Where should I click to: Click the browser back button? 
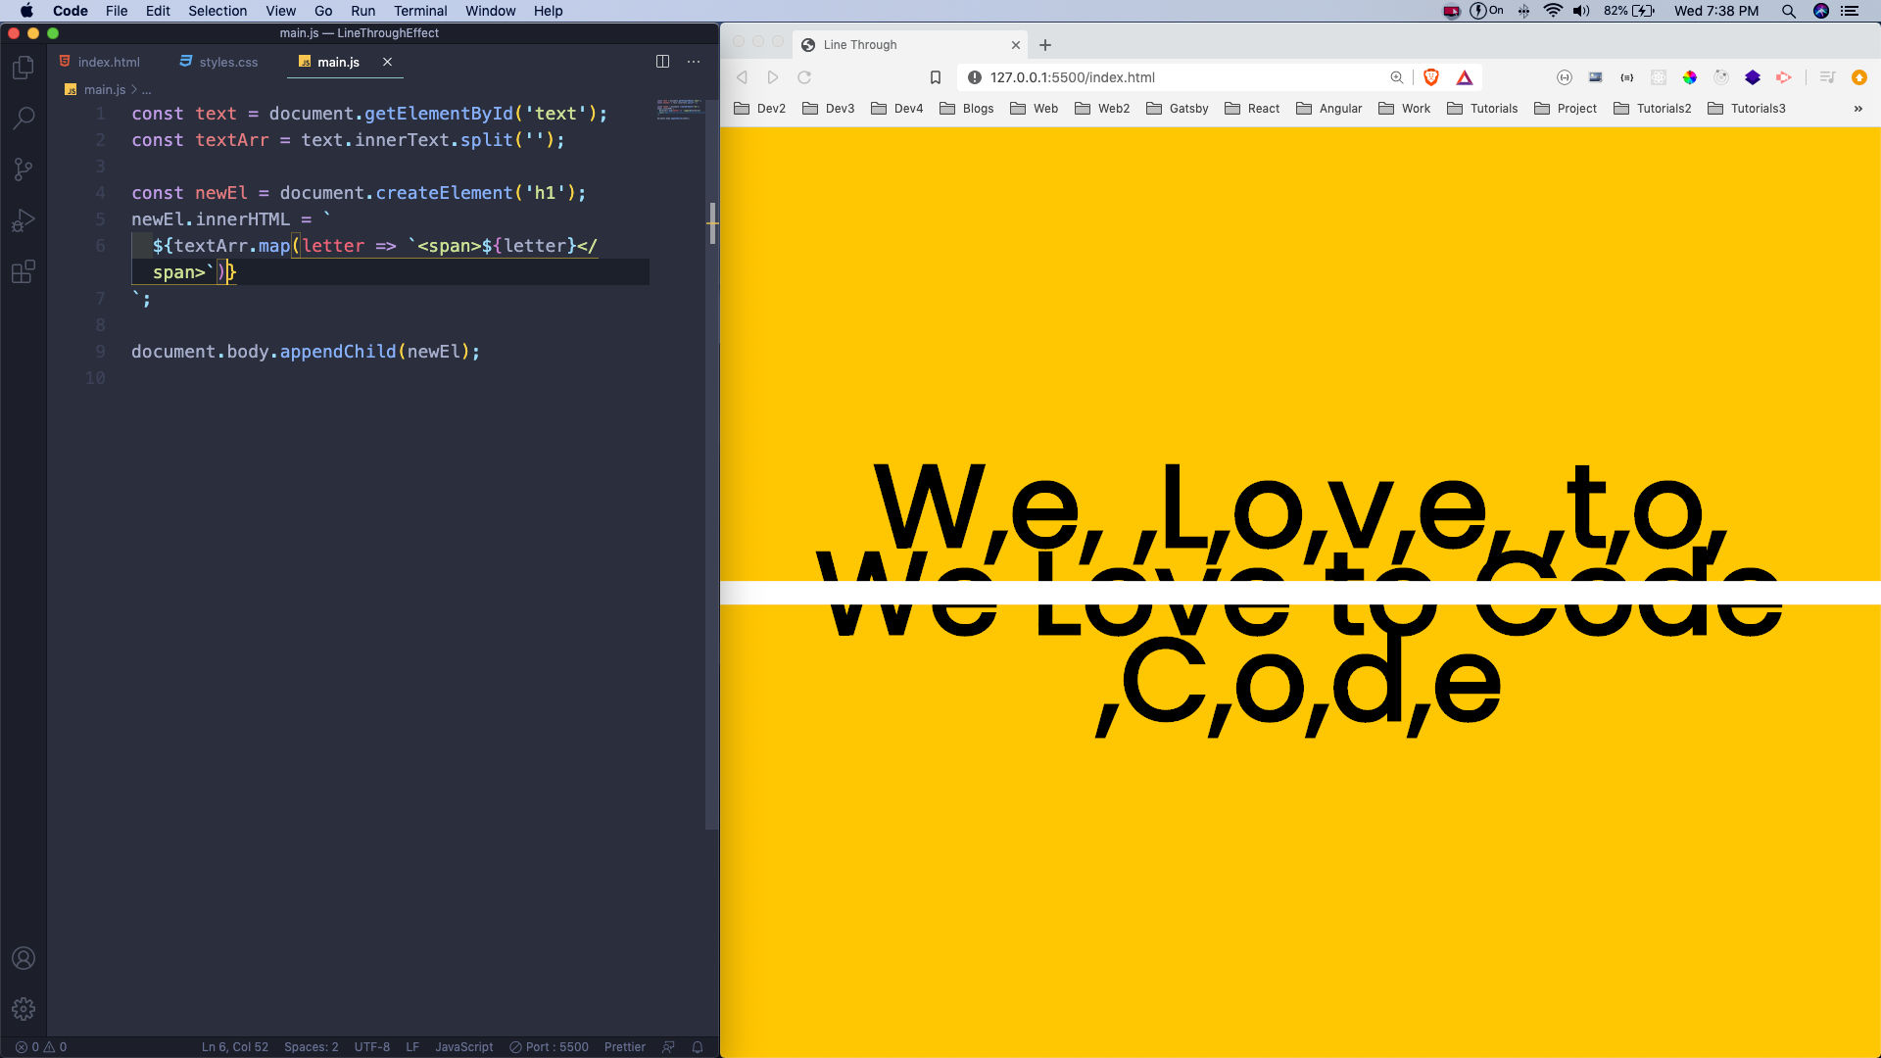[x=743, y=77]
